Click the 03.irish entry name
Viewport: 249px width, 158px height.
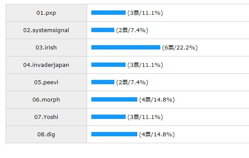(46, 48)
